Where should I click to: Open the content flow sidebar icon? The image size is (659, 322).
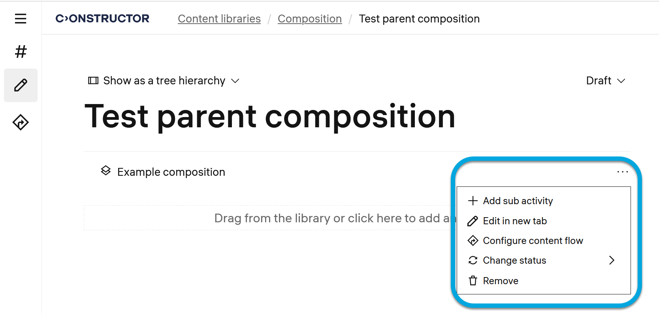(x=21, y=122)
